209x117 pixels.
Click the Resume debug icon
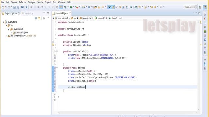click(x=31, y=7)
